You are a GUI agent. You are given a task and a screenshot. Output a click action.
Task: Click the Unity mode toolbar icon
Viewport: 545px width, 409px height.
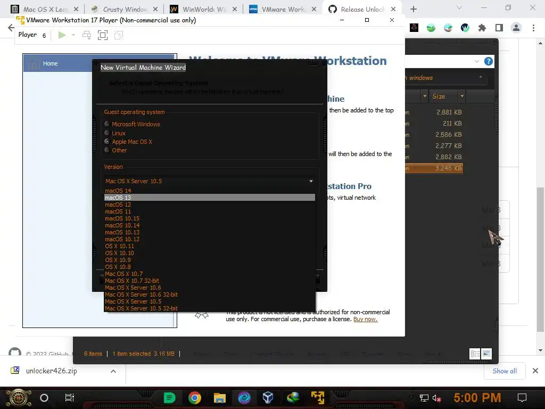pos(119,35)
